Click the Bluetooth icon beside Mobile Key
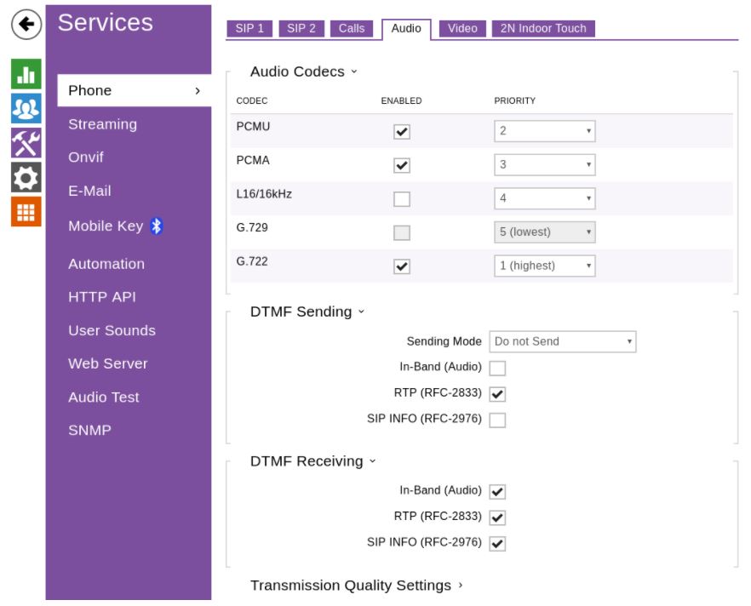Viewport: 751px width, 606px height. (x=157, y=226)
